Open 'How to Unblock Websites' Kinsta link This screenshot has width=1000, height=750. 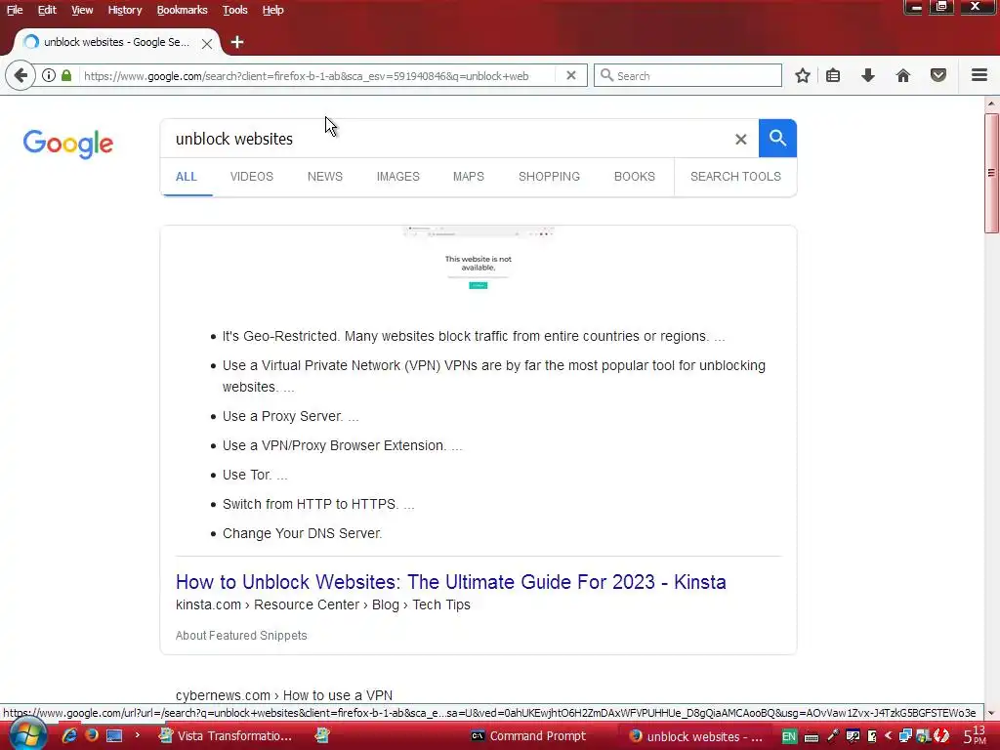tap(451, 582)
